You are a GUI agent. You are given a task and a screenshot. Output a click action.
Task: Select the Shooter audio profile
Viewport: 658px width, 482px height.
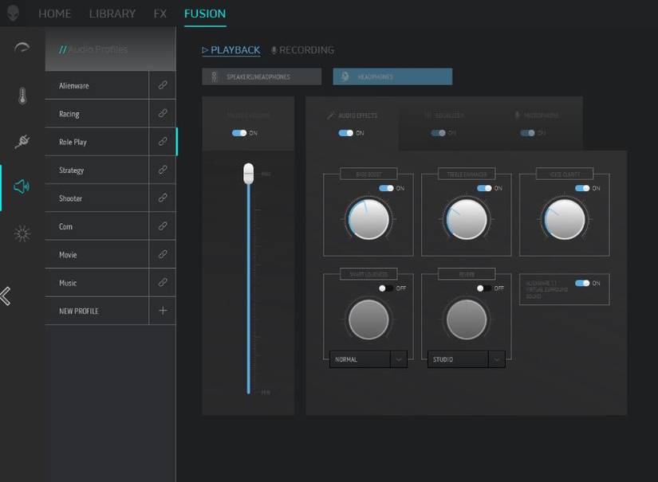tap(97, 198)
